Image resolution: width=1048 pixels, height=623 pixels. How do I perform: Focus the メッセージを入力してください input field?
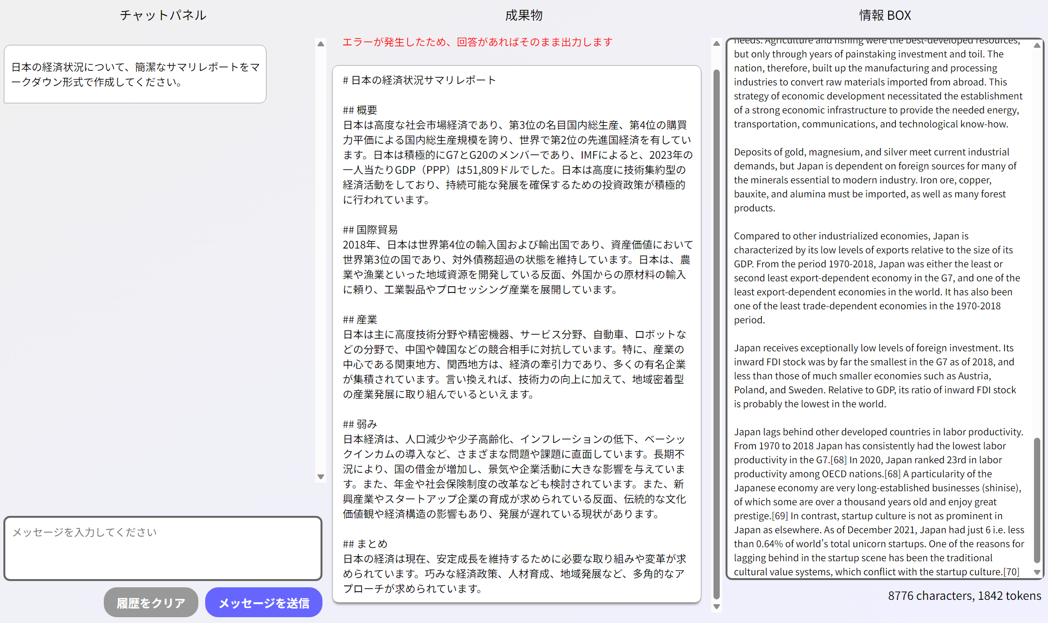163,548
